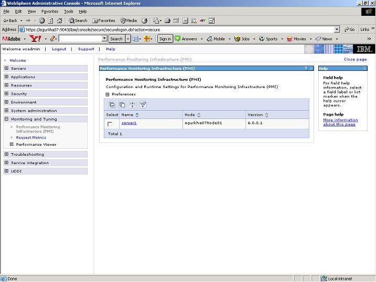Open the Favorites menu

50,12
